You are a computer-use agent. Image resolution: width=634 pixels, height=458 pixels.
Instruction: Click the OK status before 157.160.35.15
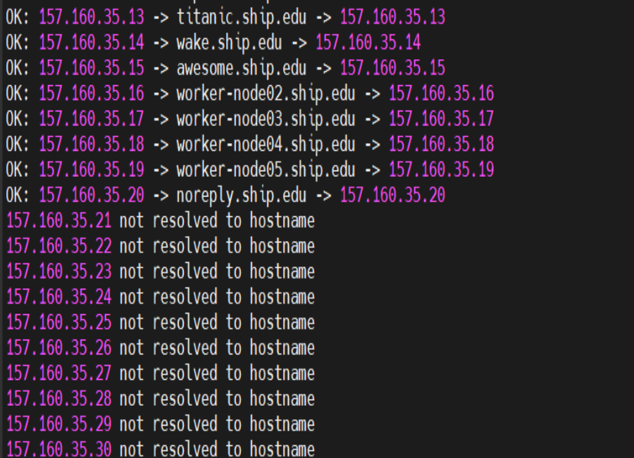18,68
